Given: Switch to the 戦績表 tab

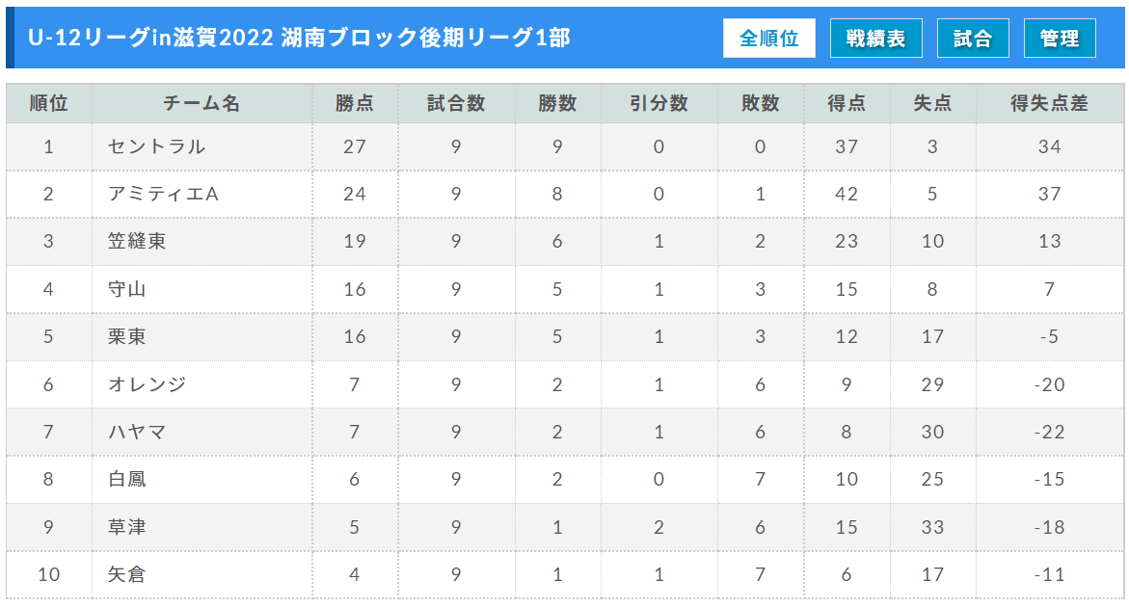Looking at the screenshot, I should [875, 39].
